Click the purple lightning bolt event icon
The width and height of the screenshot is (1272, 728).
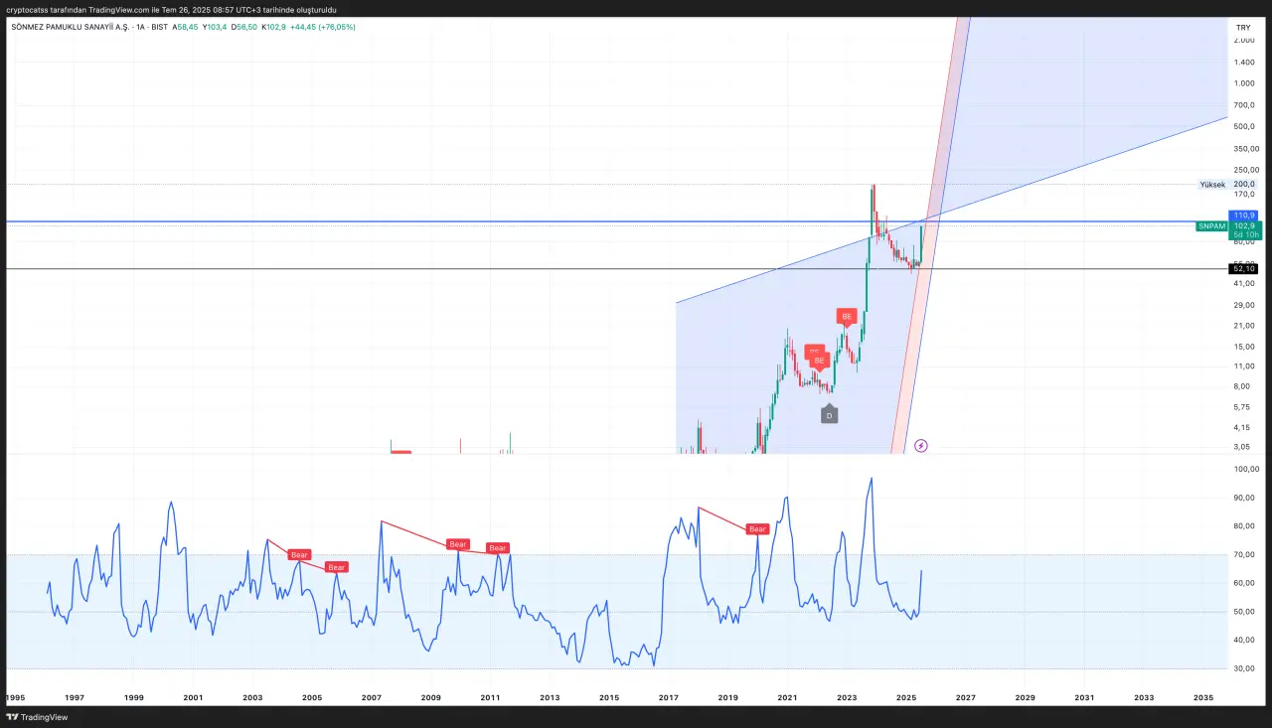pyautogui.click(x=921, y=446)
